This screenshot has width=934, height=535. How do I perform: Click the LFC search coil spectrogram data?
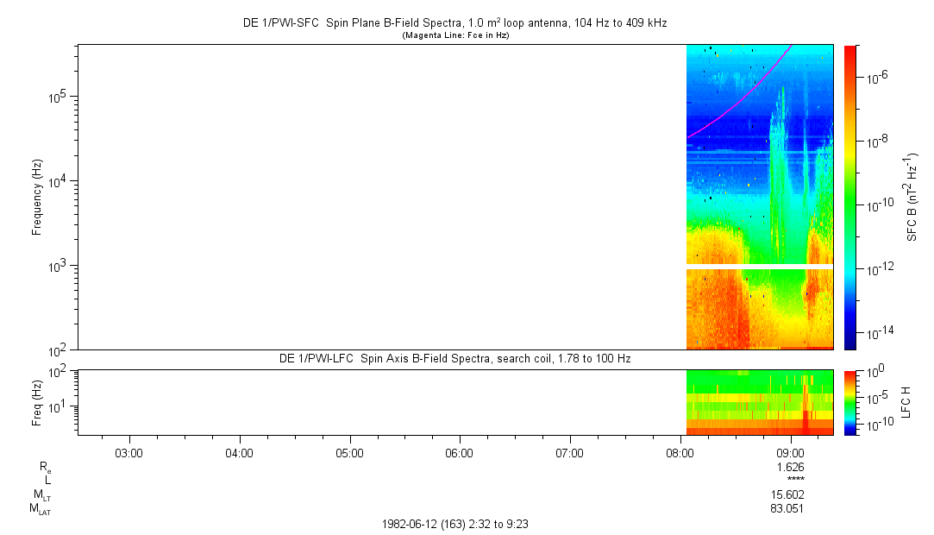759,402
